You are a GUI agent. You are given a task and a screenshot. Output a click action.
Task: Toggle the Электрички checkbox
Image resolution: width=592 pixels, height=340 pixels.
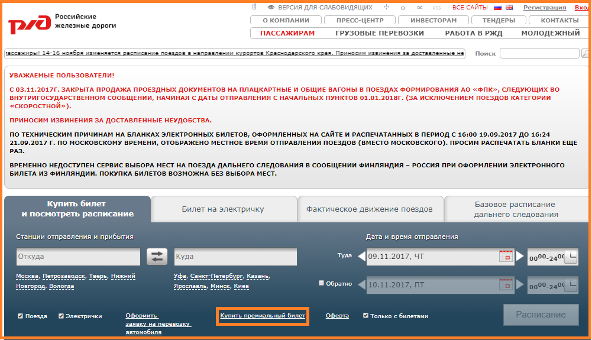tap(61, 316)
